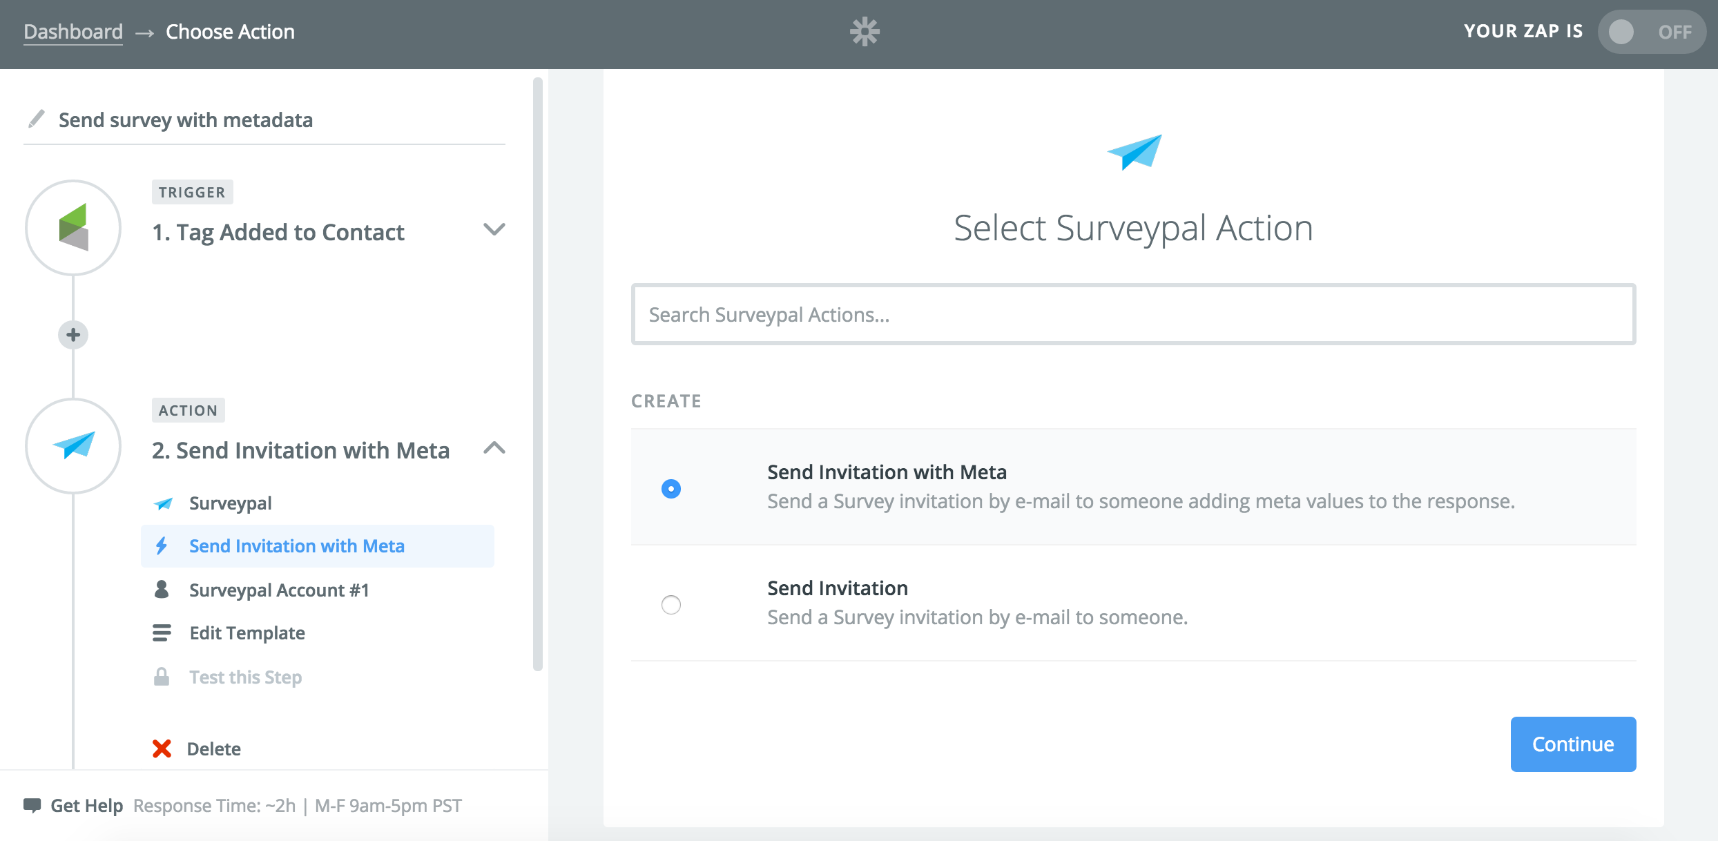The width and height of the screenshot is (1718, 841).
Task: Click the red X to delete step 2
Action: click(x=161, y=748)
